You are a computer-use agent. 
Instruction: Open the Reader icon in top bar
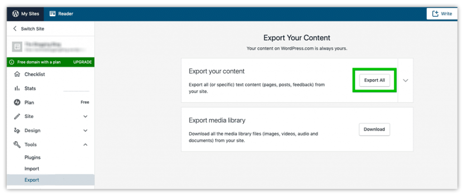[x=53, y=14]
